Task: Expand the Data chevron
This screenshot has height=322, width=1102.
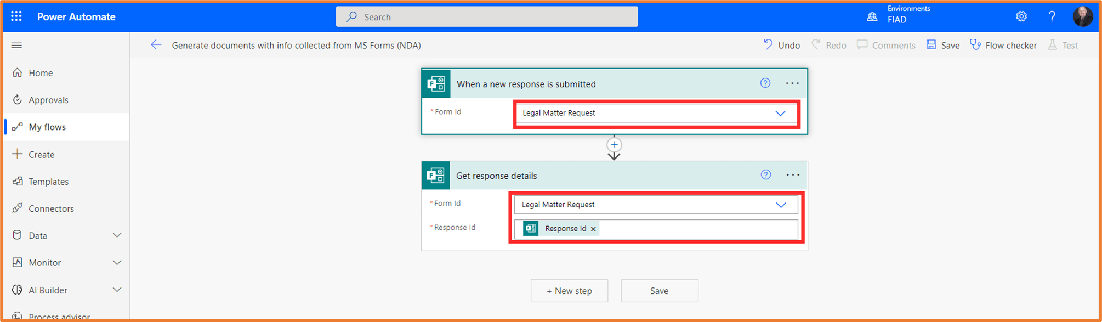Action: [x=117, y=235]
